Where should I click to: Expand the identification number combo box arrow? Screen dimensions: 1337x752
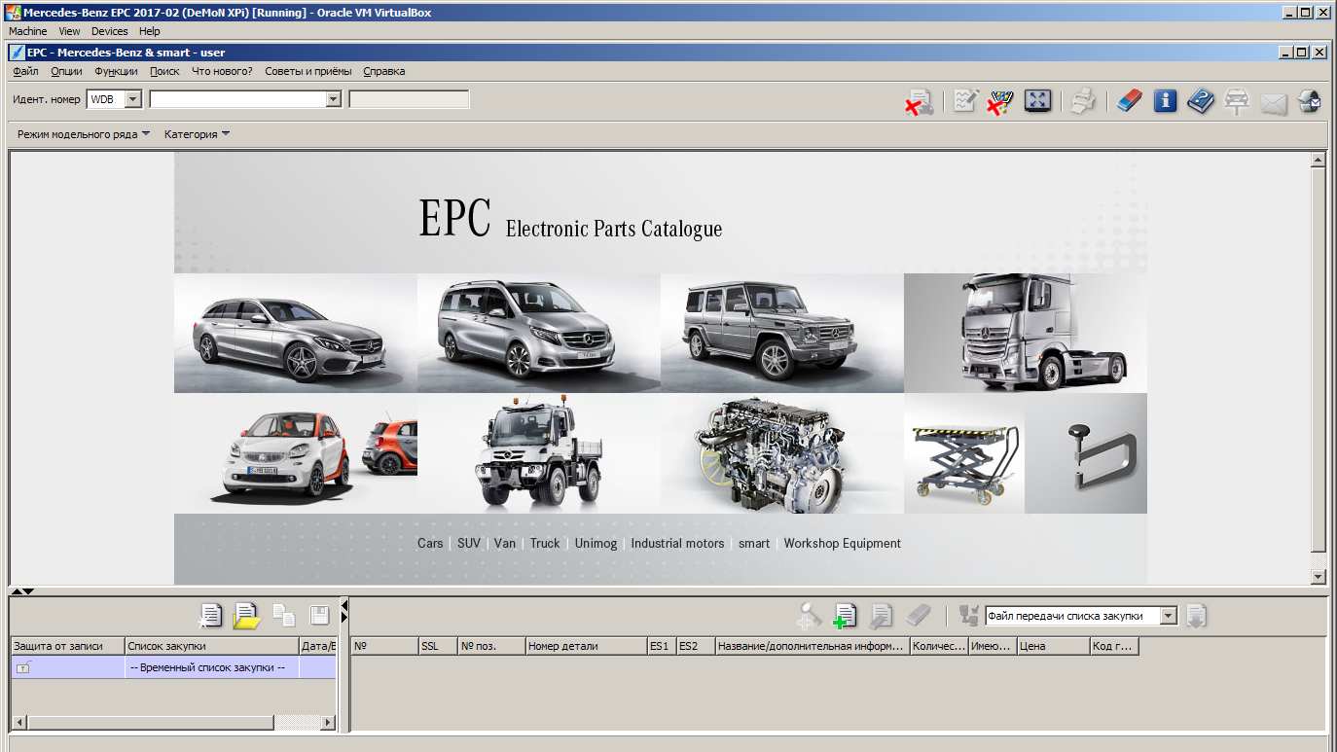point(333,99)
